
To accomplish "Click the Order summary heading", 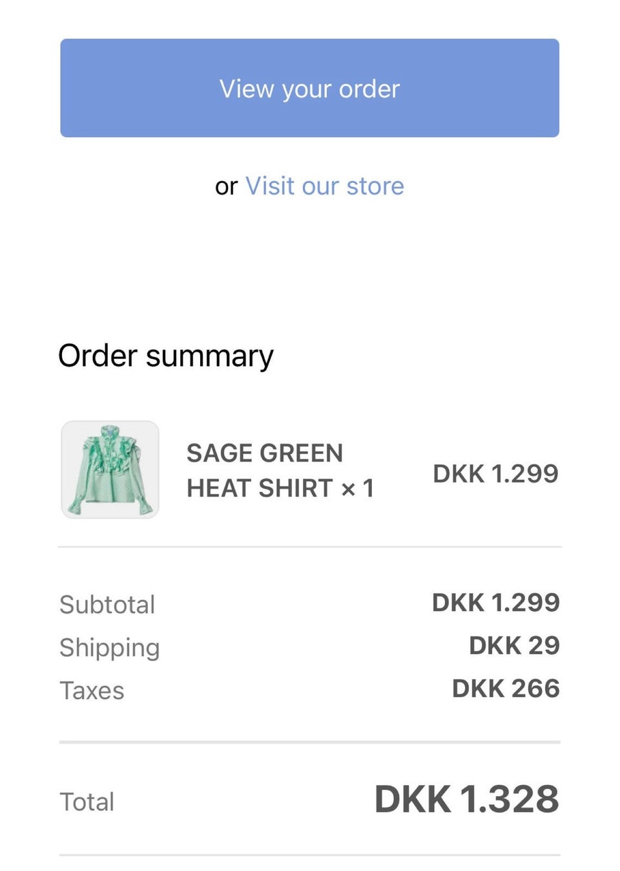I will point(166,356).
